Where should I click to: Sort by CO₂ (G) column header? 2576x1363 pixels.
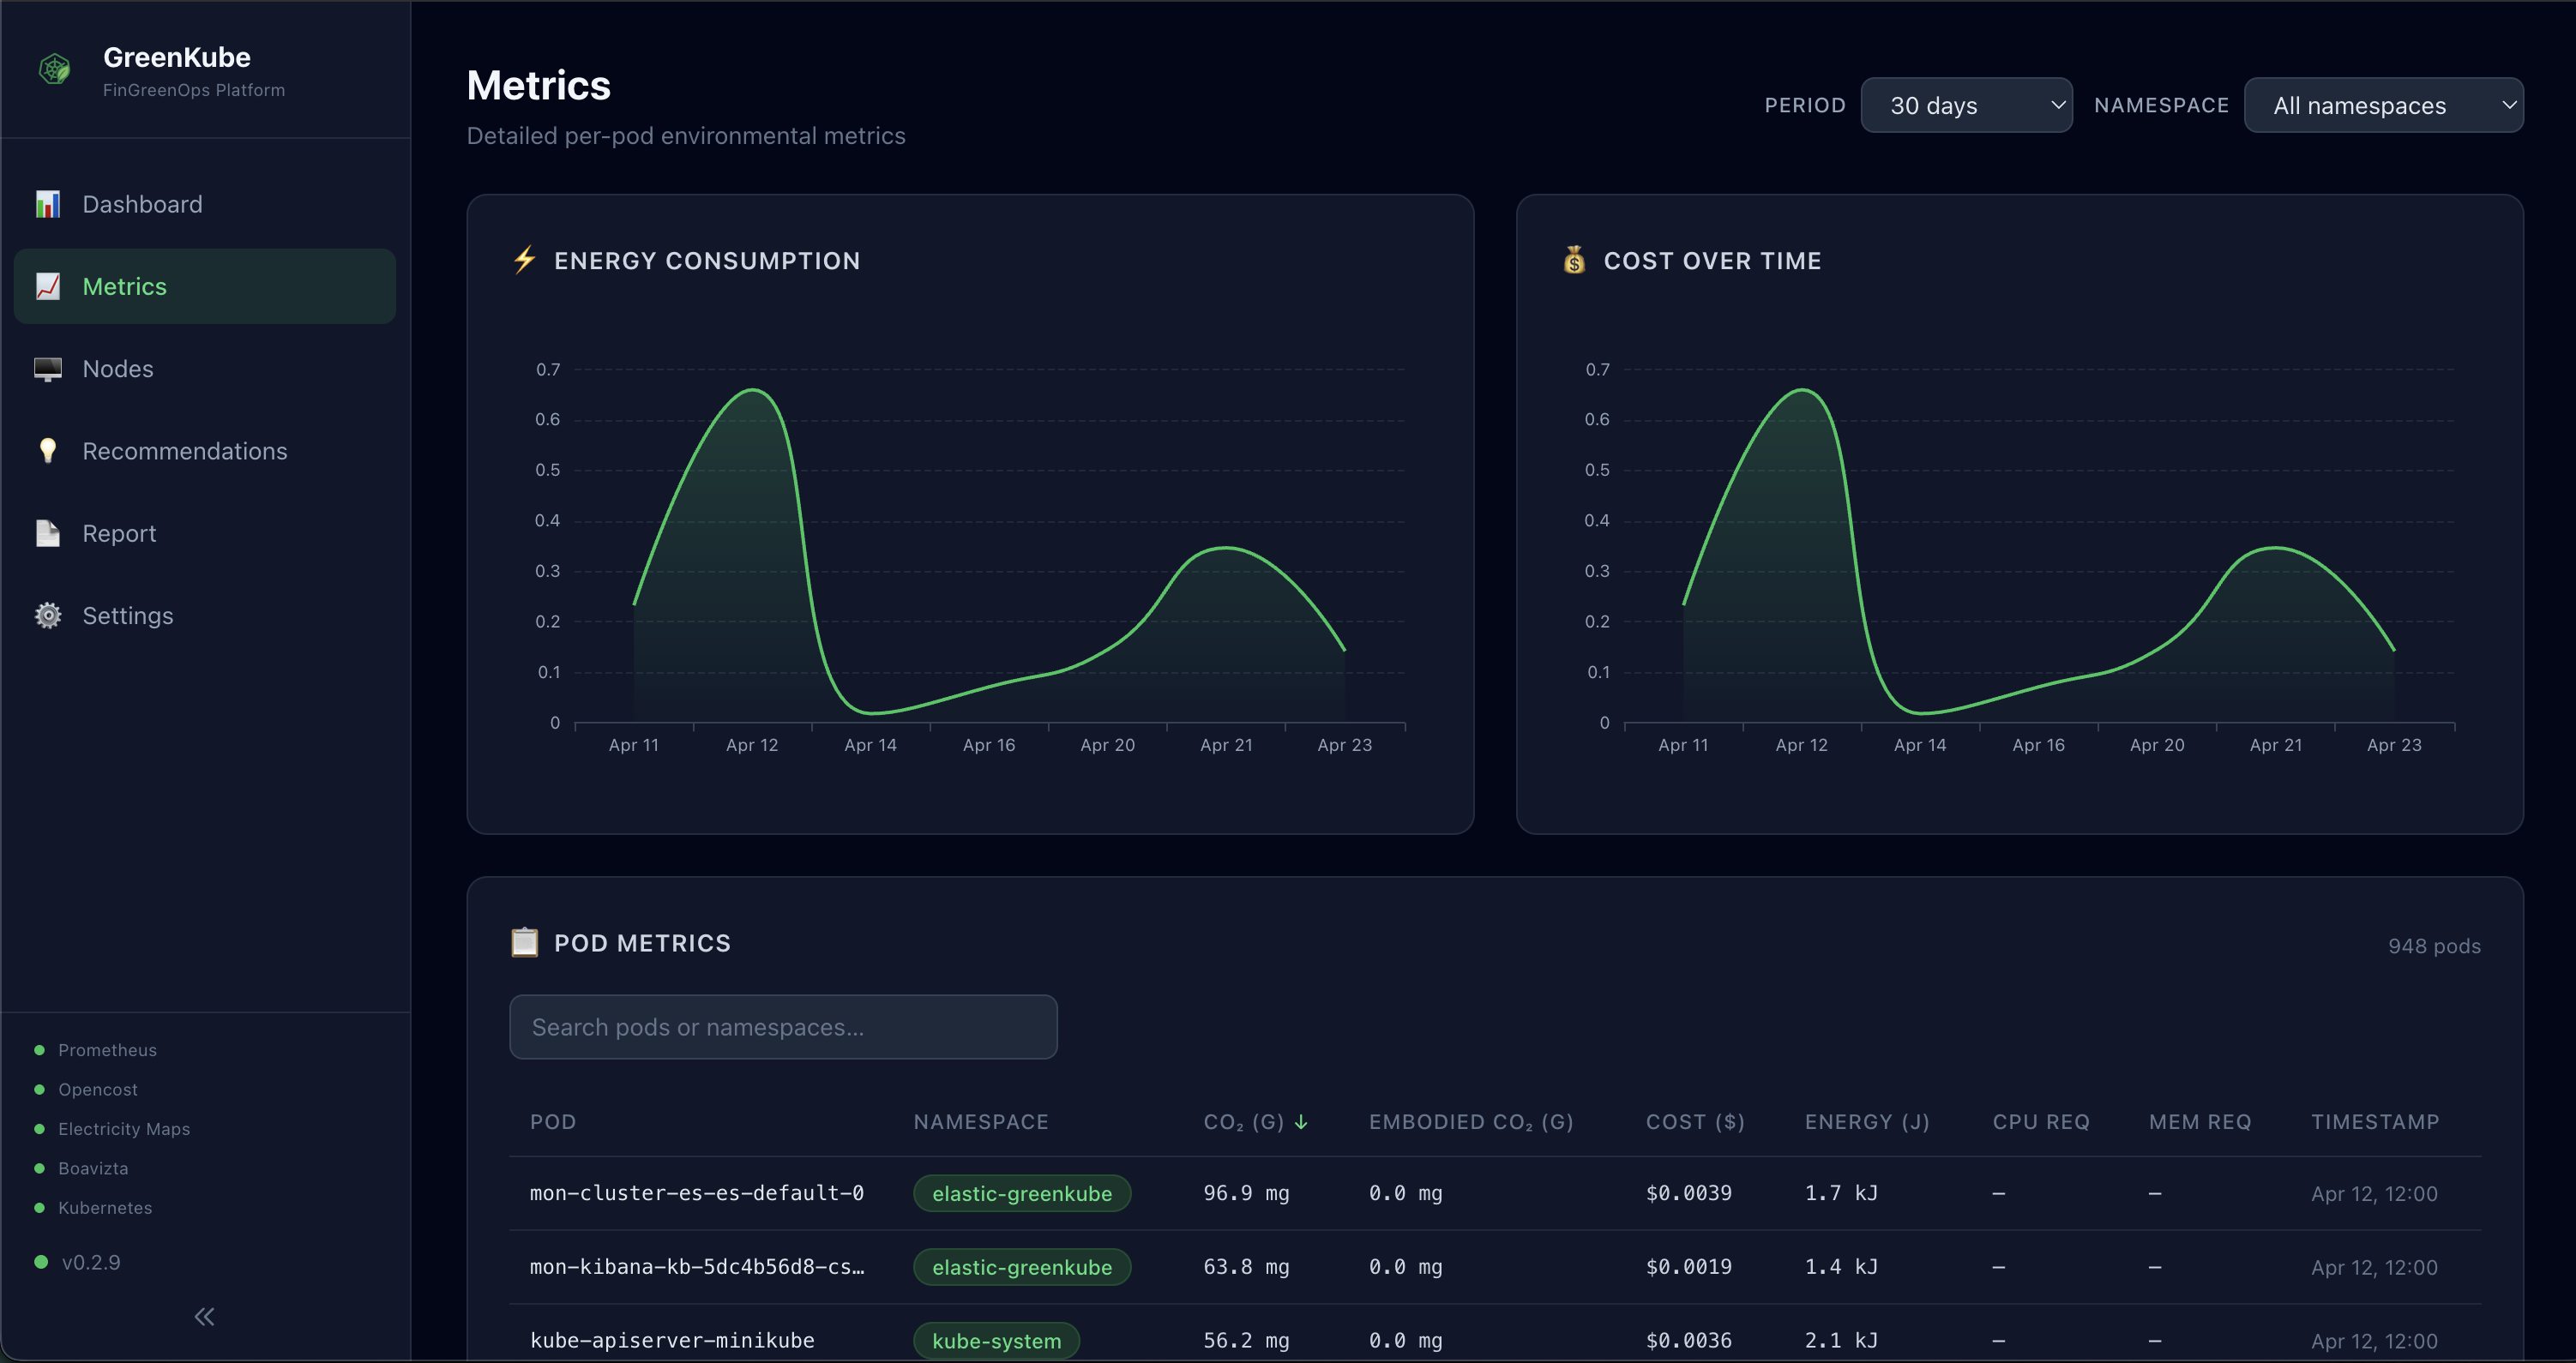(x=1244, y=1122)
